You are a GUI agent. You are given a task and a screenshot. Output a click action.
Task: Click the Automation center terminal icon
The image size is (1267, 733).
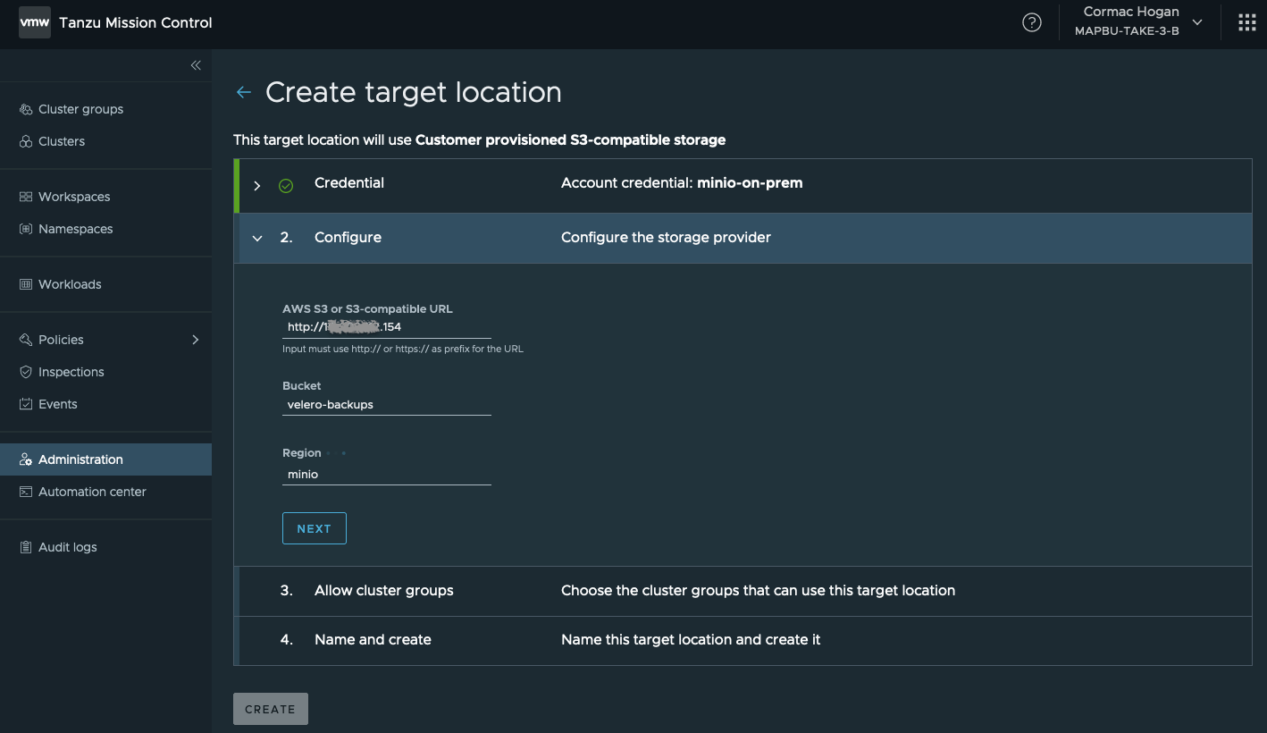point(26,492)
